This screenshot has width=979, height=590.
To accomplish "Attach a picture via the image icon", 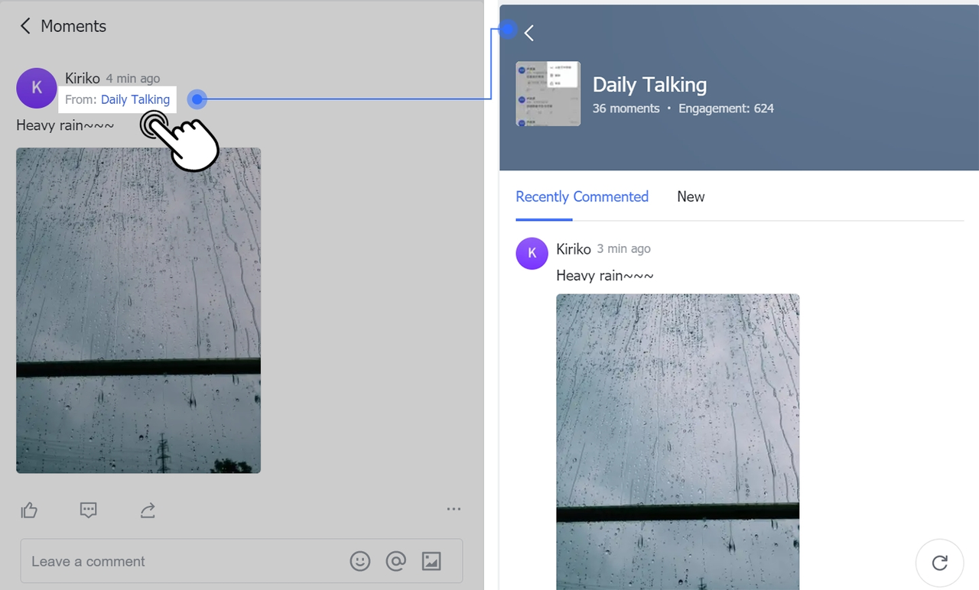I will pos(431,562).
